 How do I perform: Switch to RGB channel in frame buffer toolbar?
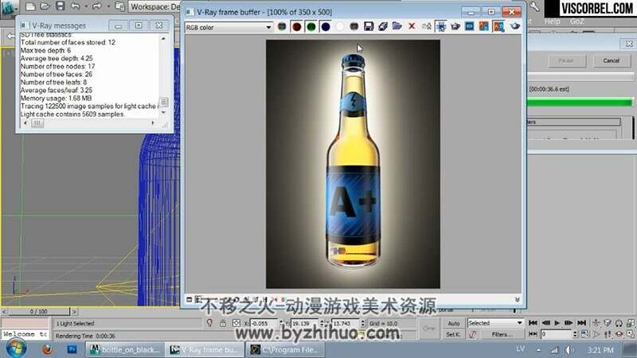[x=282, y=27]
